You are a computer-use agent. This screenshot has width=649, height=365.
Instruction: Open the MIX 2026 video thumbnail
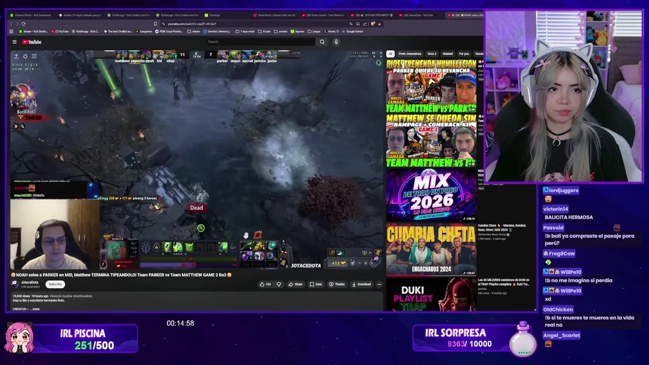point(431,195)
